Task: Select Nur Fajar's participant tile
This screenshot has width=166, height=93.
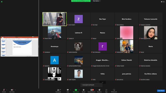Action: point(103,19)
